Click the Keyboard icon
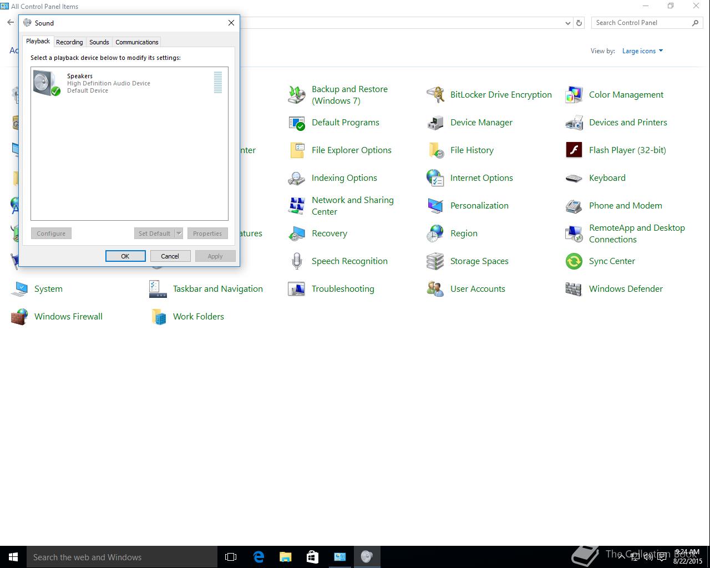 (x=574, y=178)
